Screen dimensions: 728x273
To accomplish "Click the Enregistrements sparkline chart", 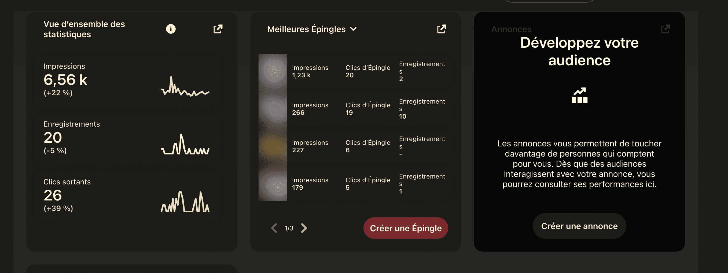I will point(185,144).
